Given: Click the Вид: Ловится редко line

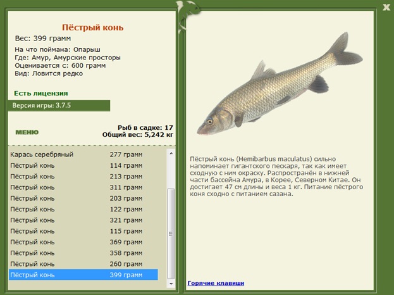Looking at the screenshot, I should (49, 73).
